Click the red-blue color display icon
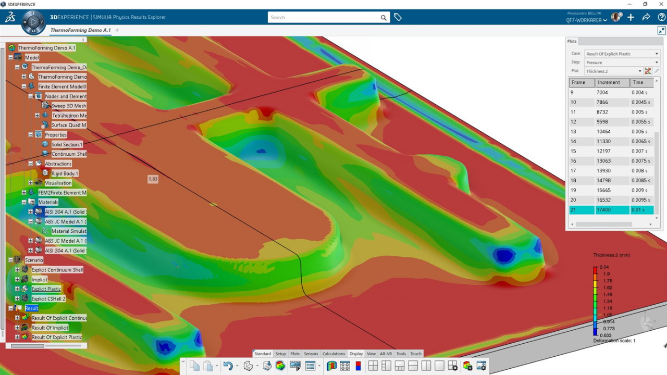The image size is (667, 375). 358,366
